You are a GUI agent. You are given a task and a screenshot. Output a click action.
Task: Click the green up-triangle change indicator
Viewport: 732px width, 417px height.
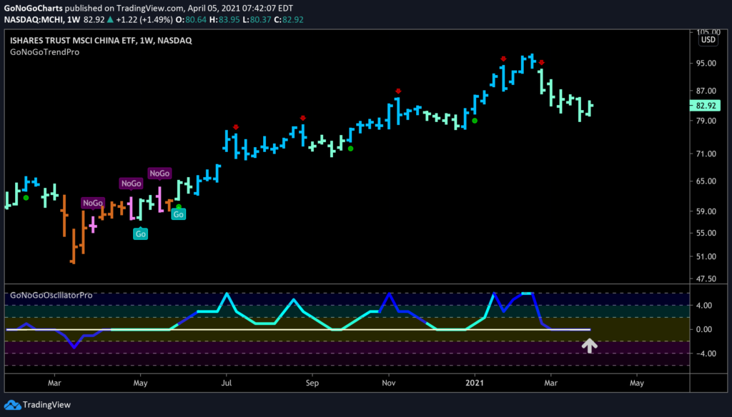coord(110,19)
